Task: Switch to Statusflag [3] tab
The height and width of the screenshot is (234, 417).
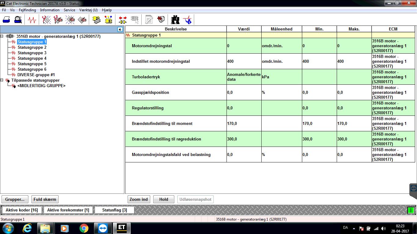Action: [114, 210]
